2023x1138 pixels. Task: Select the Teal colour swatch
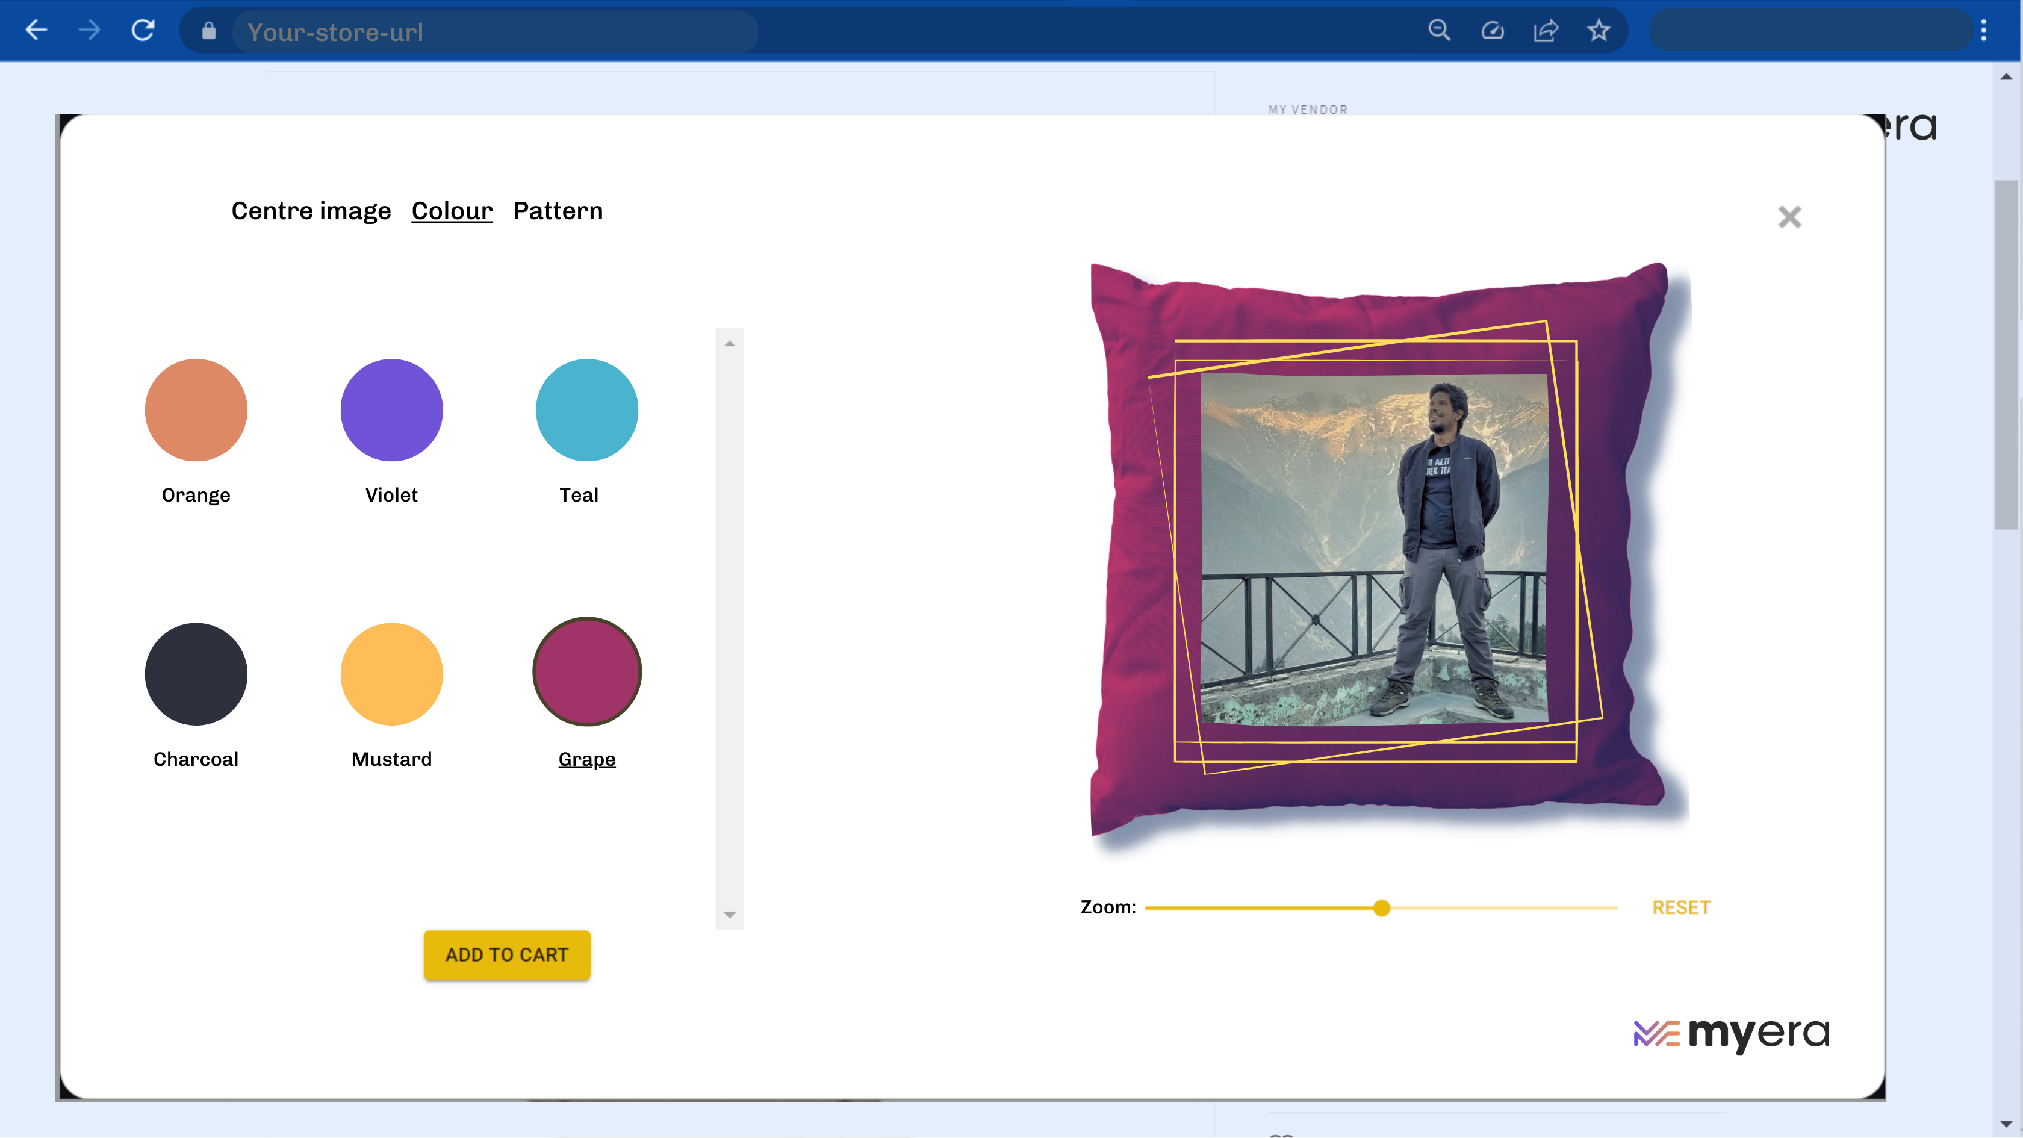click(x=586, y=410)
